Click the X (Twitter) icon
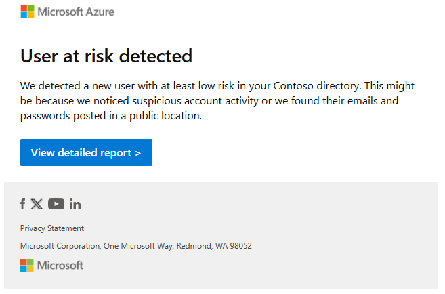 (x=37, y=204)
